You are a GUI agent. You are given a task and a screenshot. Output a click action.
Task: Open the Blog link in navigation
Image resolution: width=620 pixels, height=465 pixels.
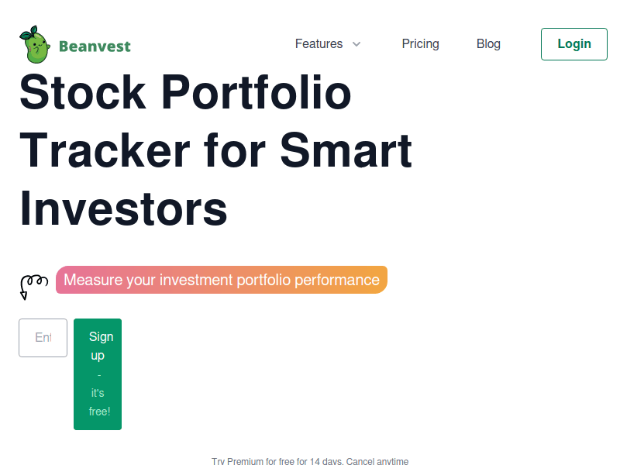[x=488, y=44]
